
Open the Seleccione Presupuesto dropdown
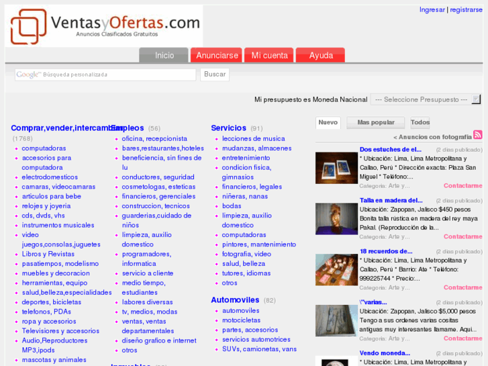point(426,99)
